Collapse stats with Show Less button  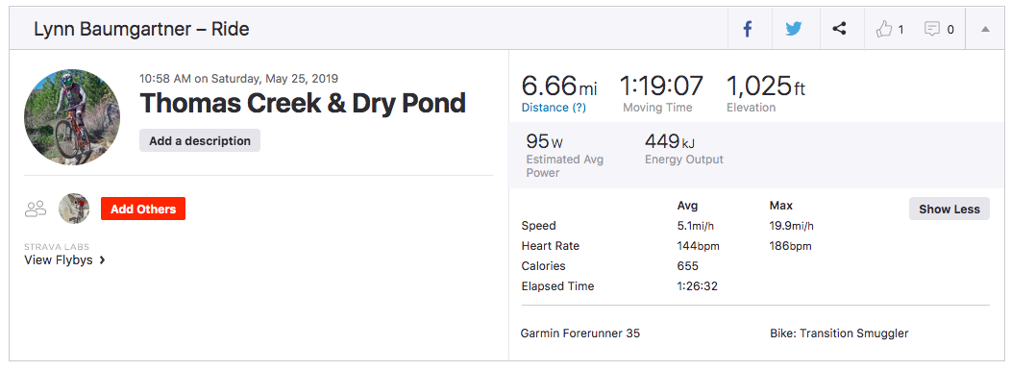(x=949, y=209)
